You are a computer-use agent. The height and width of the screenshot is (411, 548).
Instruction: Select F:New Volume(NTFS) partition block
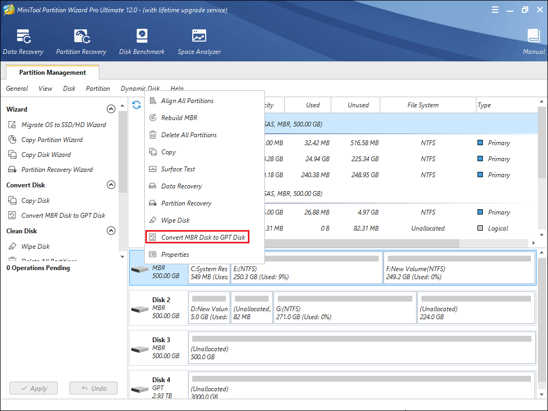[x=459, y=267]
